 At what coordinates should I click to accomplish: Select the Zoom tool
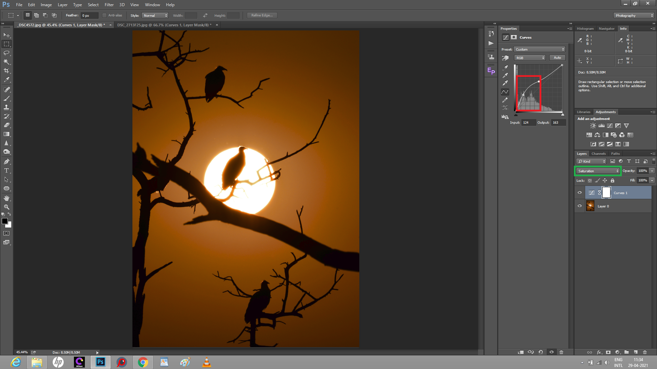coord(7,207)
